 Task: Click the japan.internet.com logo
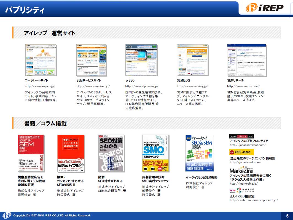241,137
